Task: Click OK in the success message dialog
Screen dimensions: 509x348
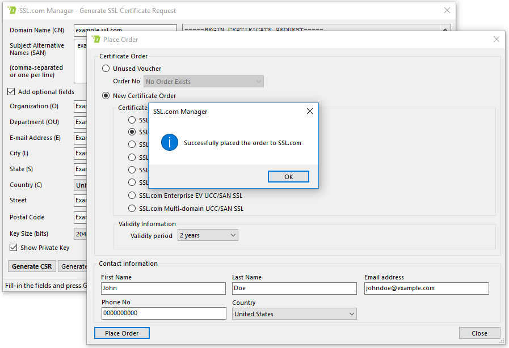Action: coord(288,177)
